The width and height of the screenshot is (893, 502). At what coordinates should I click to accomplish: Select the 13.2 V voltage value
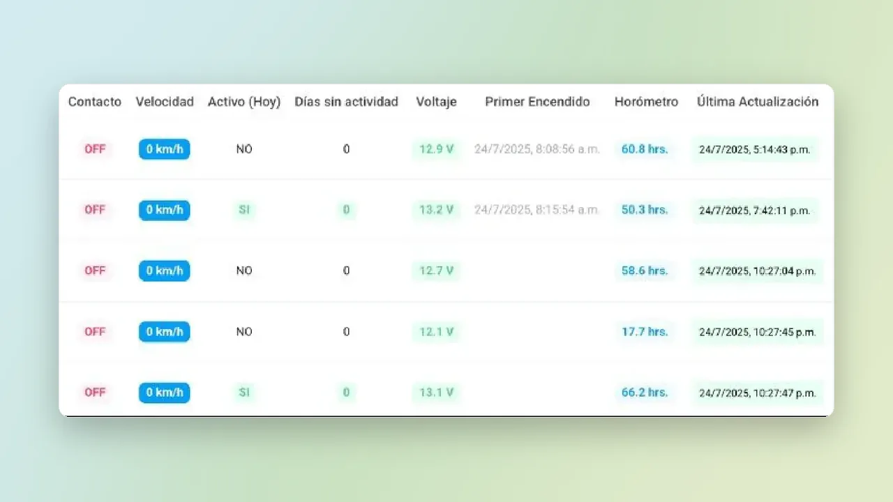436,210
